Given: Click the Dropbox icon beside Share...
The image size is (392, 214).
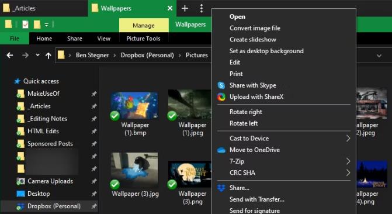Looking at the screenshot, I should (x=221, y=188).
